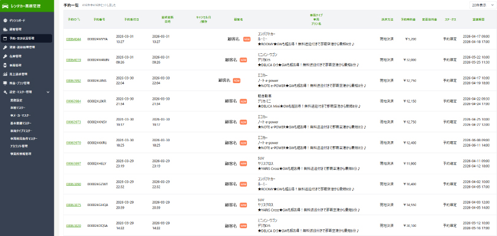
Task: Click the ¥5,200 price cell
Action: (411, 39)
